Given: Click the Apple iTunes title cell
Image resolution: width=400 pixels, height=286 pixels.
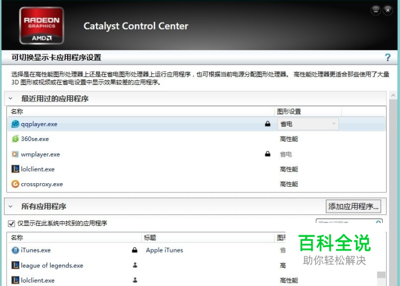Looking at the screenshot, I should (x=164, y=250).
